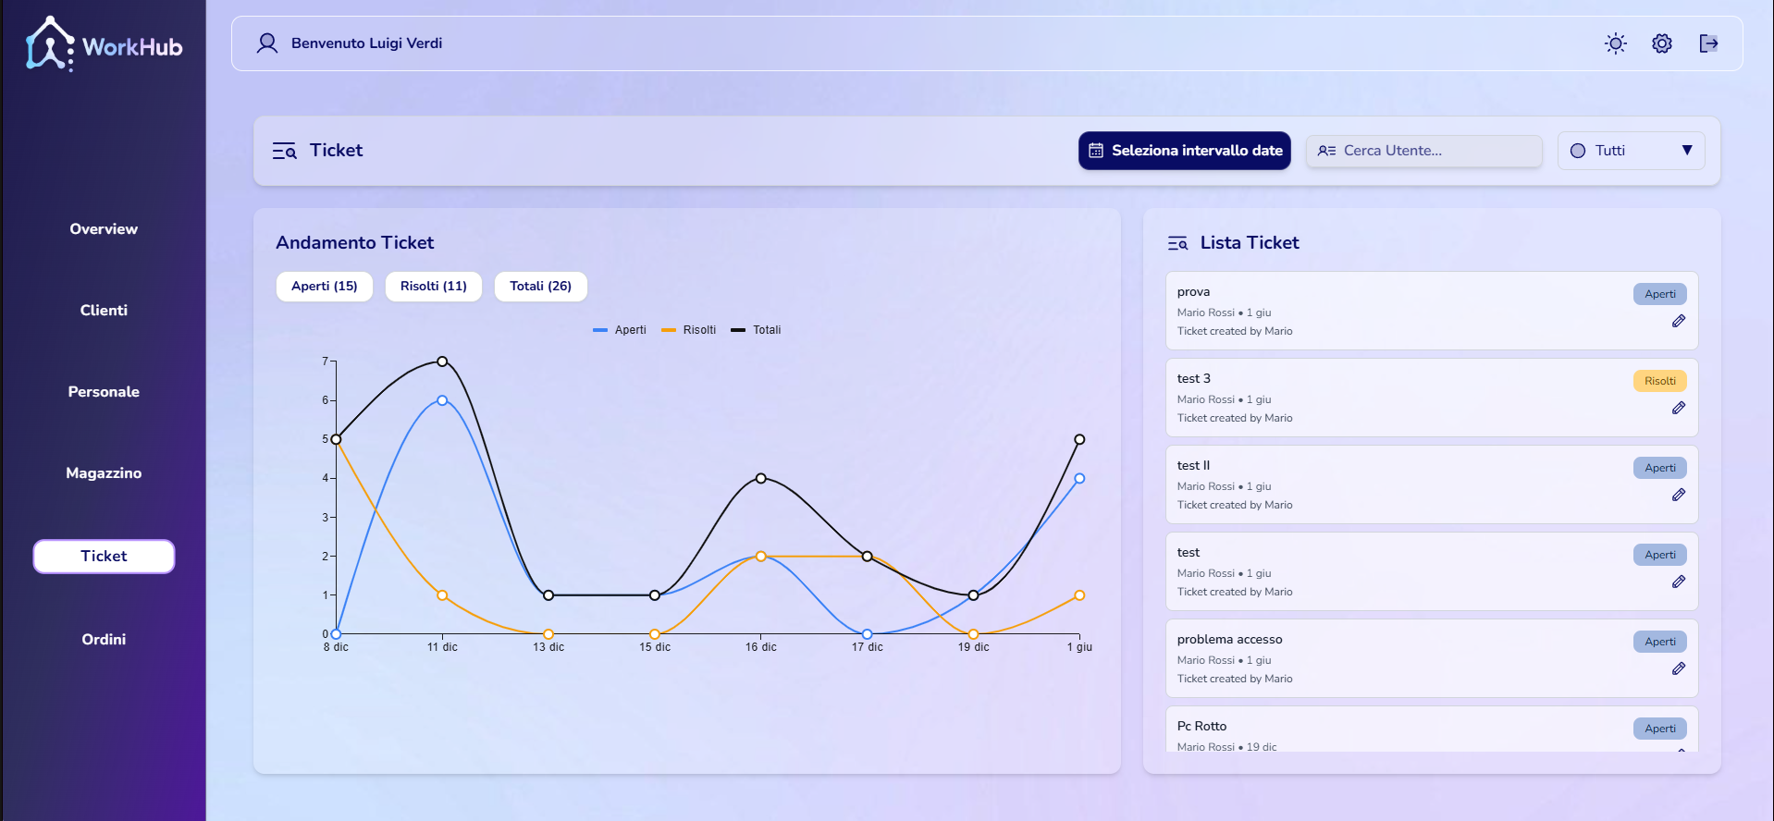Toggle light/dark theme sun icon
The width and height of the screenshot is (1774, 821).
pos(1615,43)
